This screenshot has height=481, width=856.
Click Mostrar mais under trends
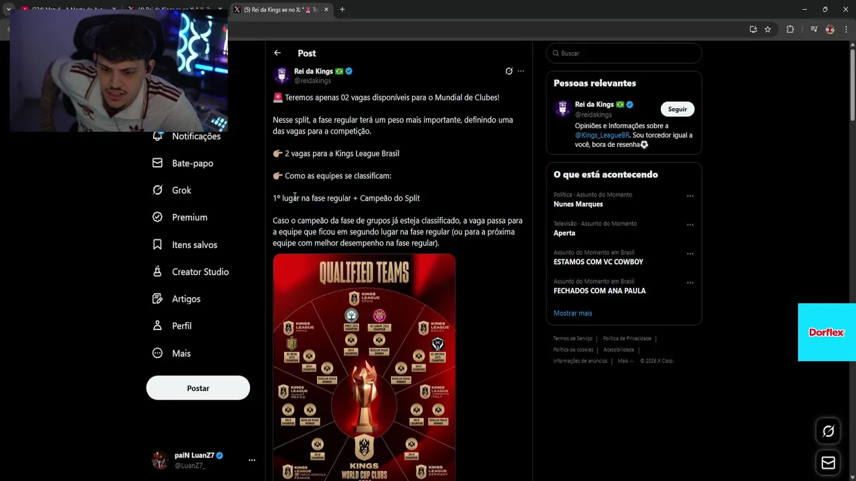572,313
